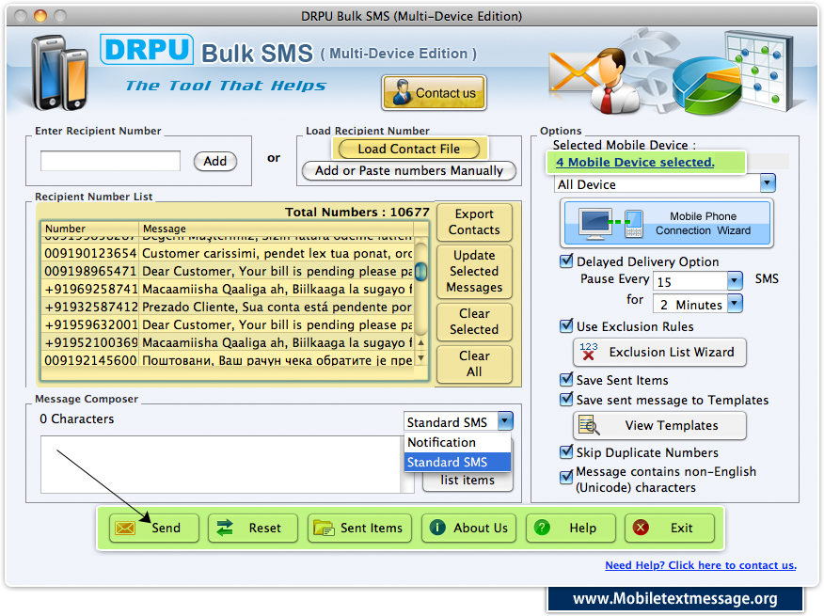Viewport: 824px width, 616px height.
Task: Click the businessman banner graphic
Action: point(613,82)
